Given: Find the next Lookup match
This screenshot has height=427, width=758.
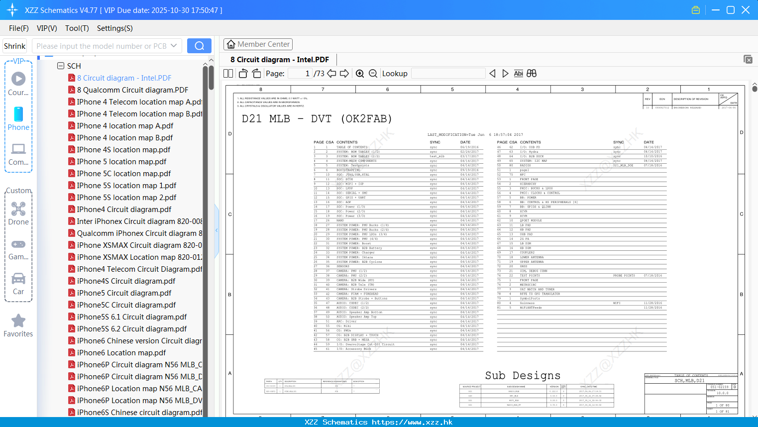Looking at the screenshot, I should click(505, 74).
